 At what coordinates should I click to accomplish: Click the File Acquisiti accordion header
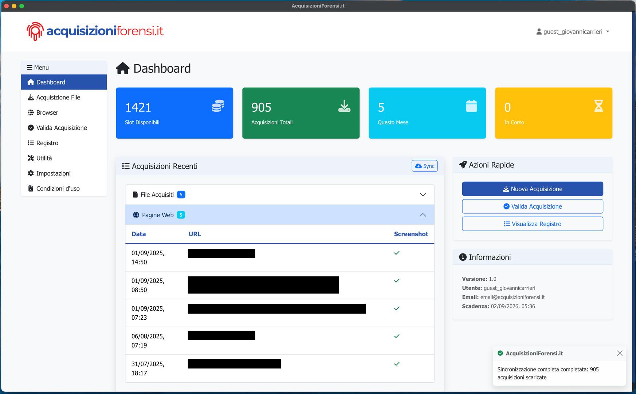(280, 195)
